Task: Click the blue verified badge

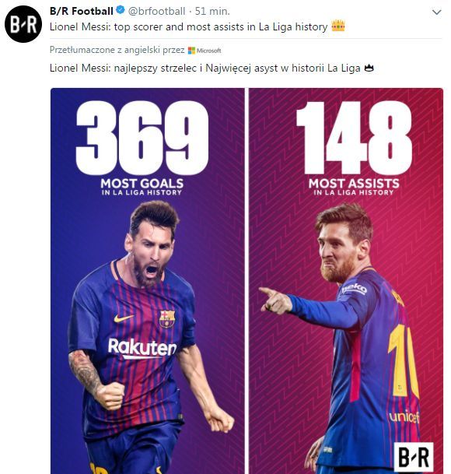Action: 121,10
